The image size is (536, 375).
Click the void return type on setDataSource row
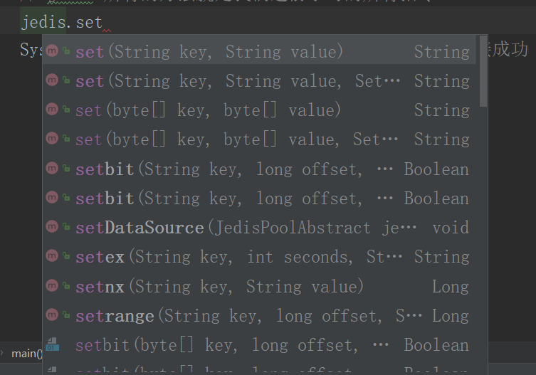pos(451,228)
